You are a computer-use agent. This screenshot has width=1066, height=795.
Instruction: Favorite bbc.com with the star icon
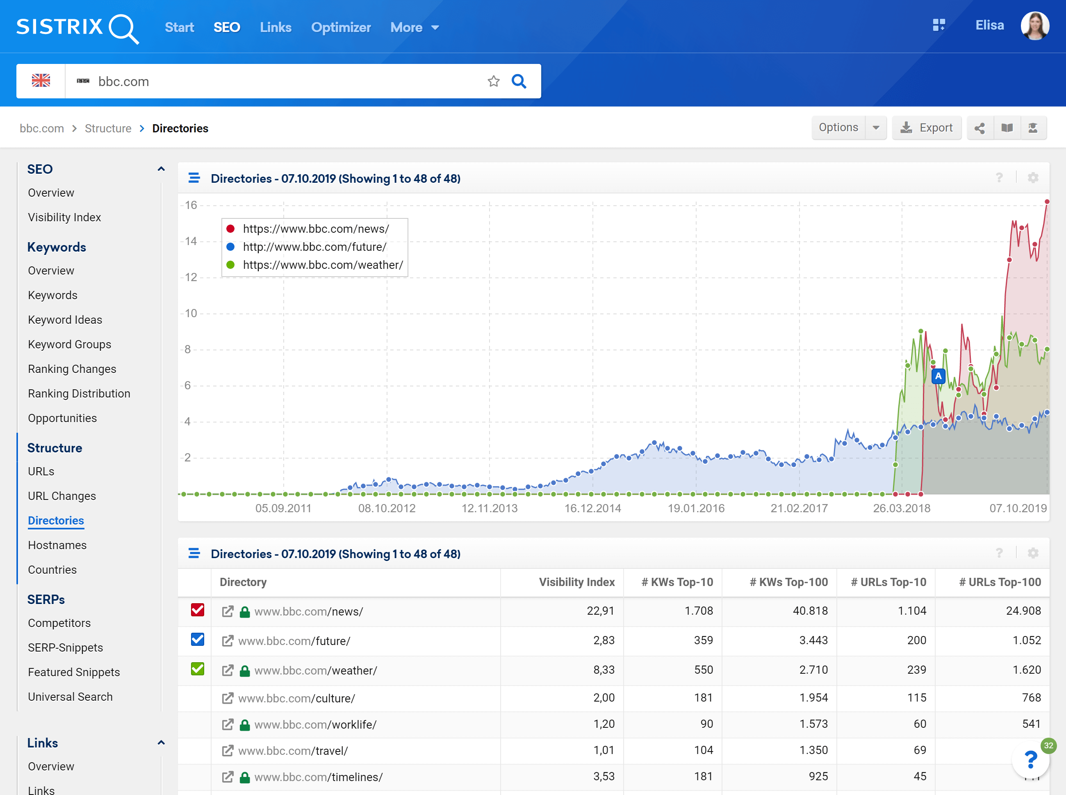click(494, 81)
